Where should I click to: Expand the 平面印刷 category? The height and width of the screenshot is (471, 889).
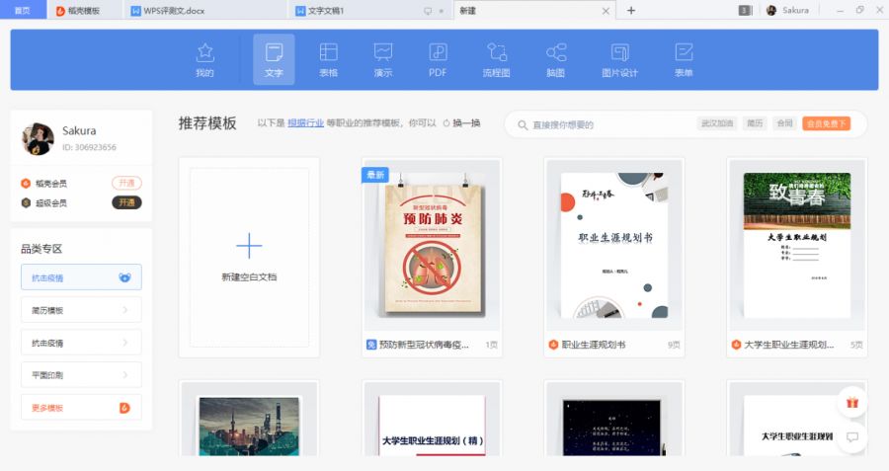(x=81, y=374)
